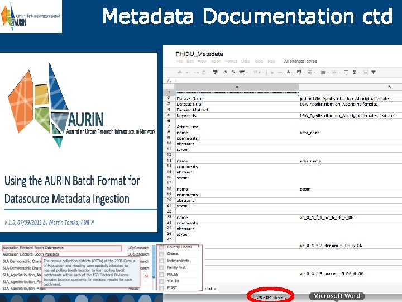Expand functions dropdown arrow
The height and width of the screenshot is (302, 402).
[x=358, y=72]
